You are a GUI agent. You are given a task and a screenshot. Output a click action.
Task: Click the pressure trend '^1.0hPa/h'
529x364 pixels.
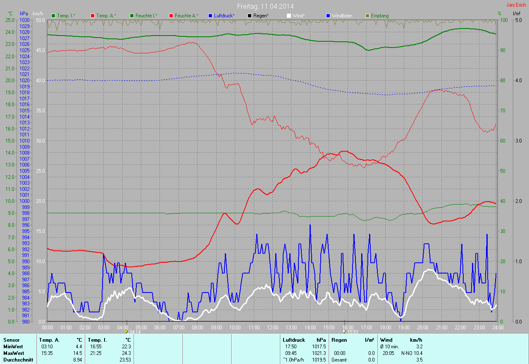293,360
